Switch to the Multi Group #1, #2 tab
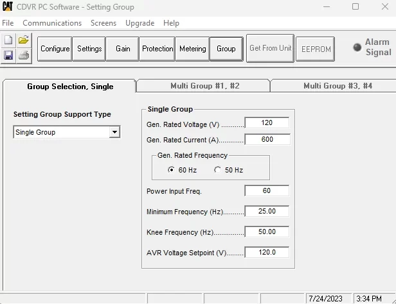 click(204, 86)
